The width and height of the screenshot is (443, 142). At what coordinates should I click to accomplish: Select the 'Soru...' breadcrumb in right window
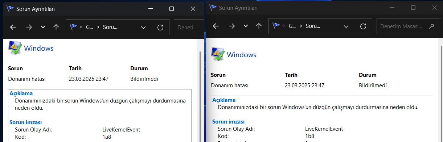(313, 26)
